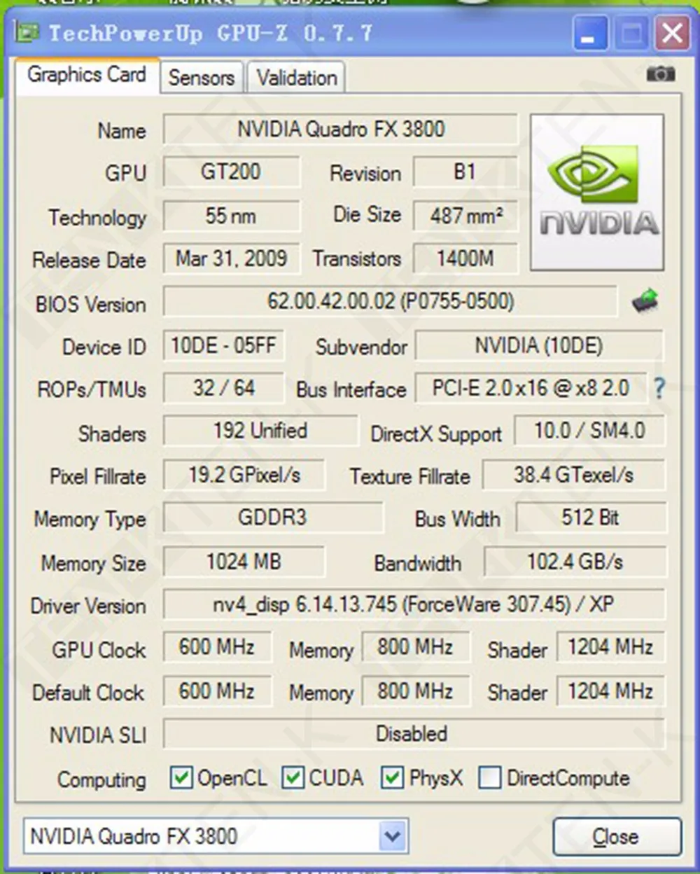Toggle the PhysX checkbox
This screenshot has height=874, width=700.
(x=393, y=777)
